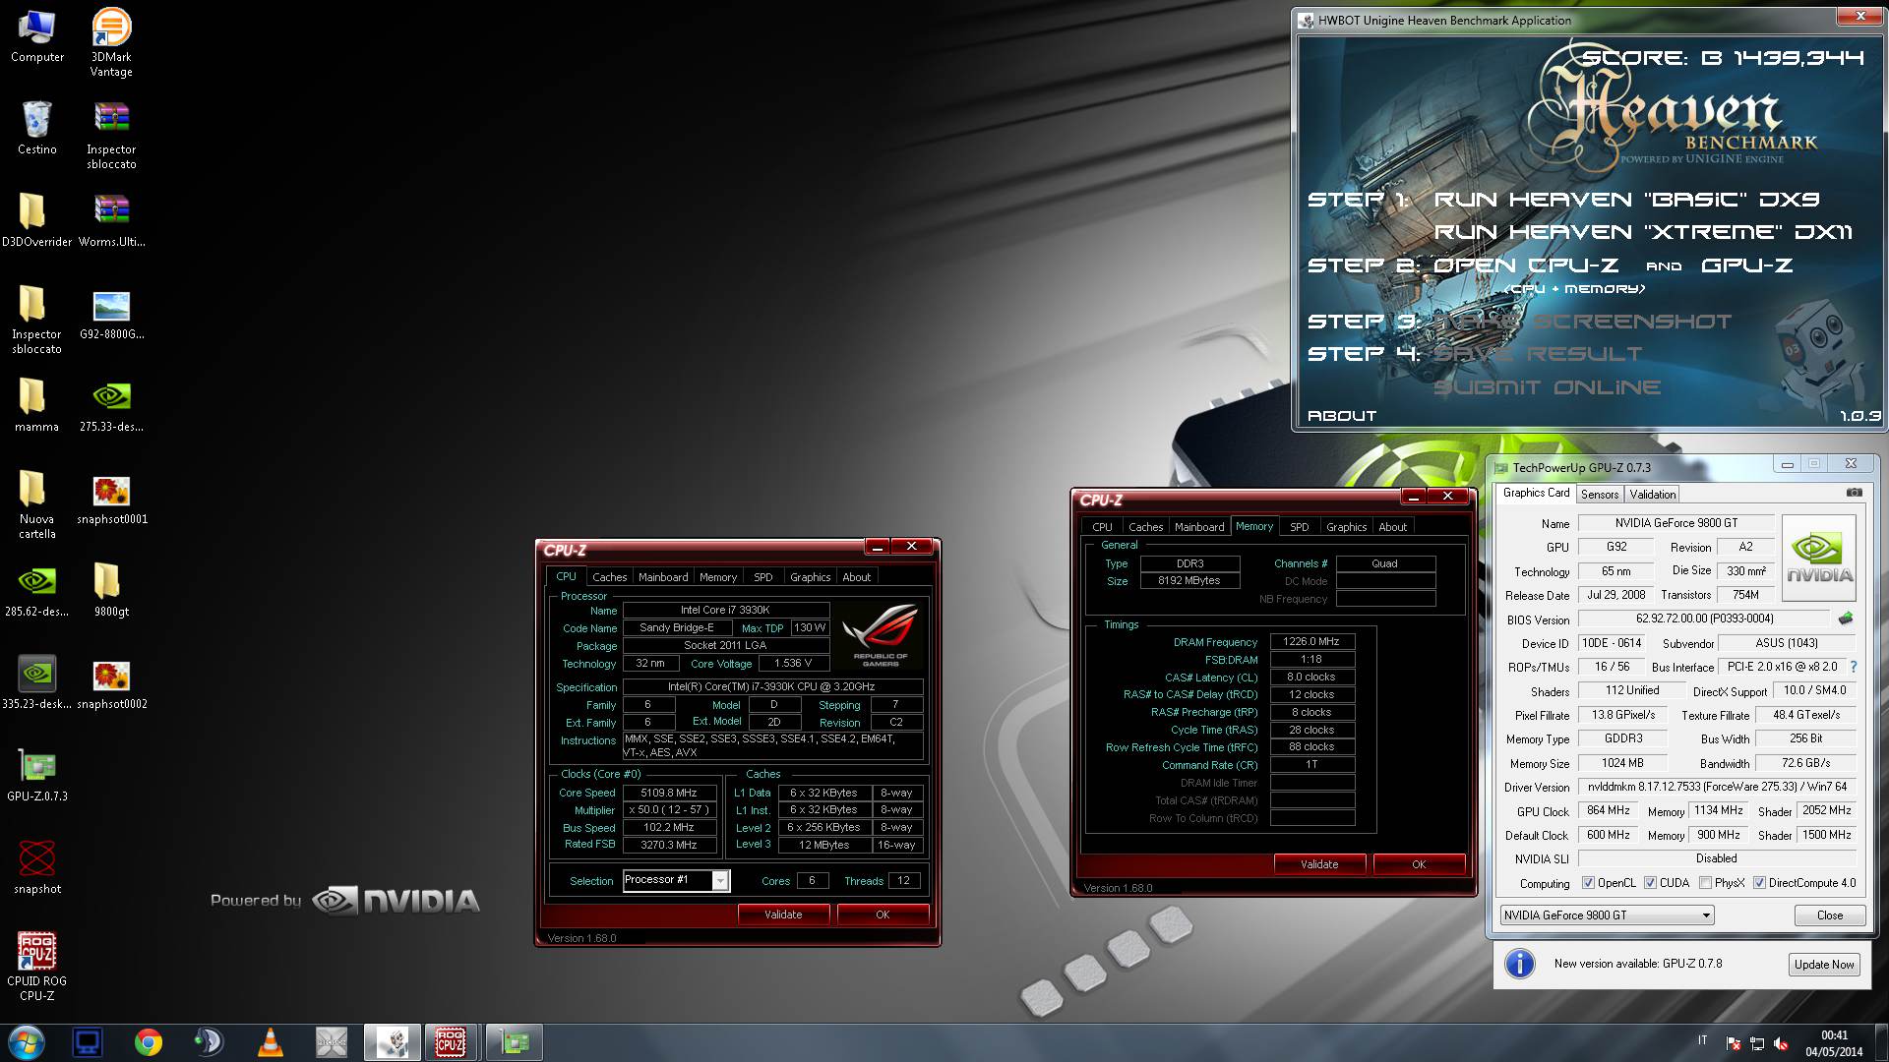Open About tab in left CPU-Z
1889x1062 pixels.
click(856, 577)
